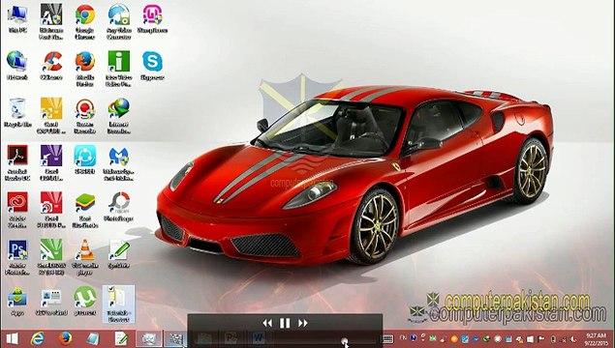615x348 pixels.
Task: Open the green pencil editor desktop shortcut
Action: pos(118,253)
